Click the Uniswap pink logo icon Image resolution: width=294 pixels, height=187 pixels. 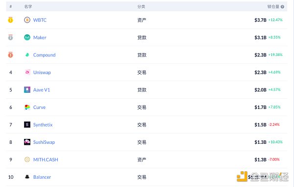pos(27,72)
